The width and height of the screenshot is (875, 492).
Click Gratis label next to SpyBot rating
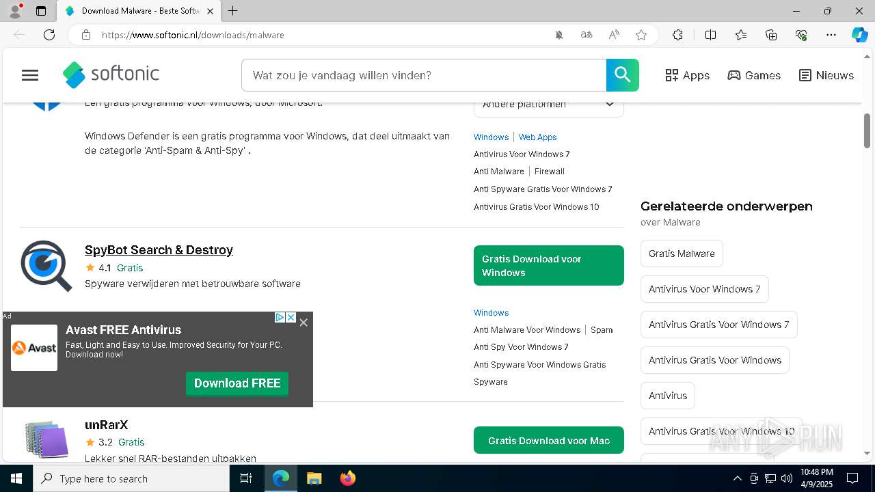pyautogui.click(x=130, y=268)
